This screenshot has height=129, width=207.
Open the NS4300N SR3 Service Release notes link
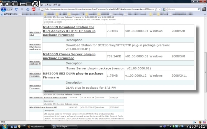[48, 98]
